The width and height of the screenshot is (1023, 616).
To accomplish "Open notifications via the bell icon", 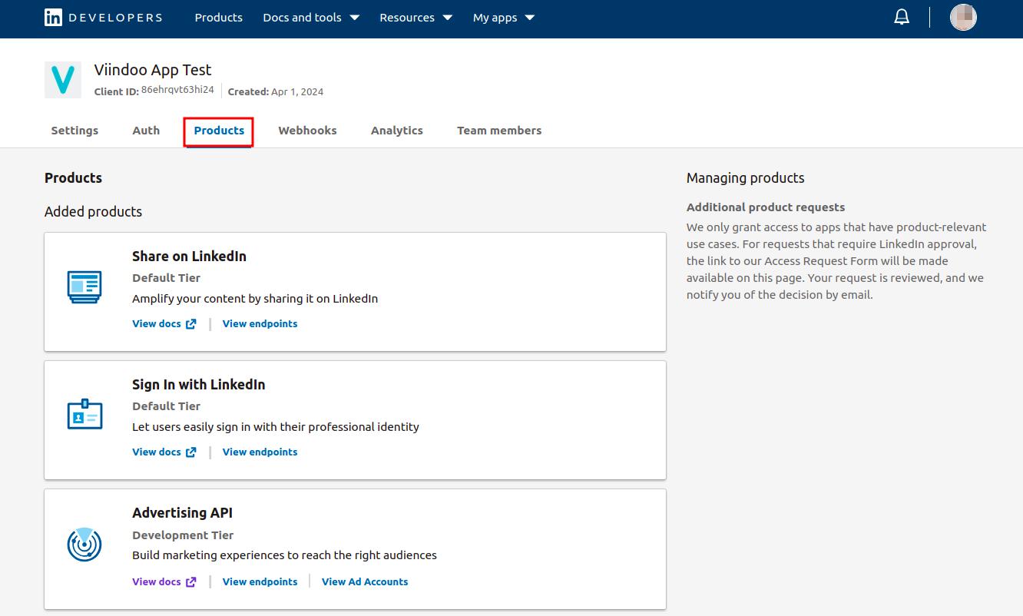I will (902, 17).
